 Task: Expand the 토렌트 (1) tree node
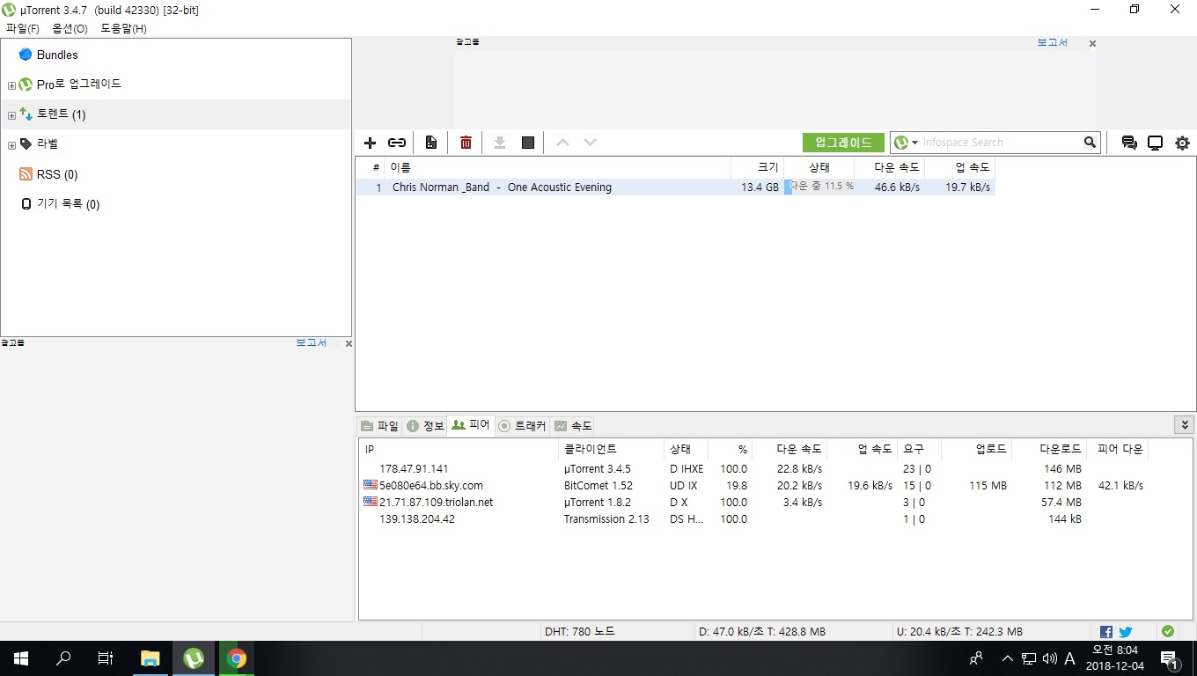pos(11,115)
